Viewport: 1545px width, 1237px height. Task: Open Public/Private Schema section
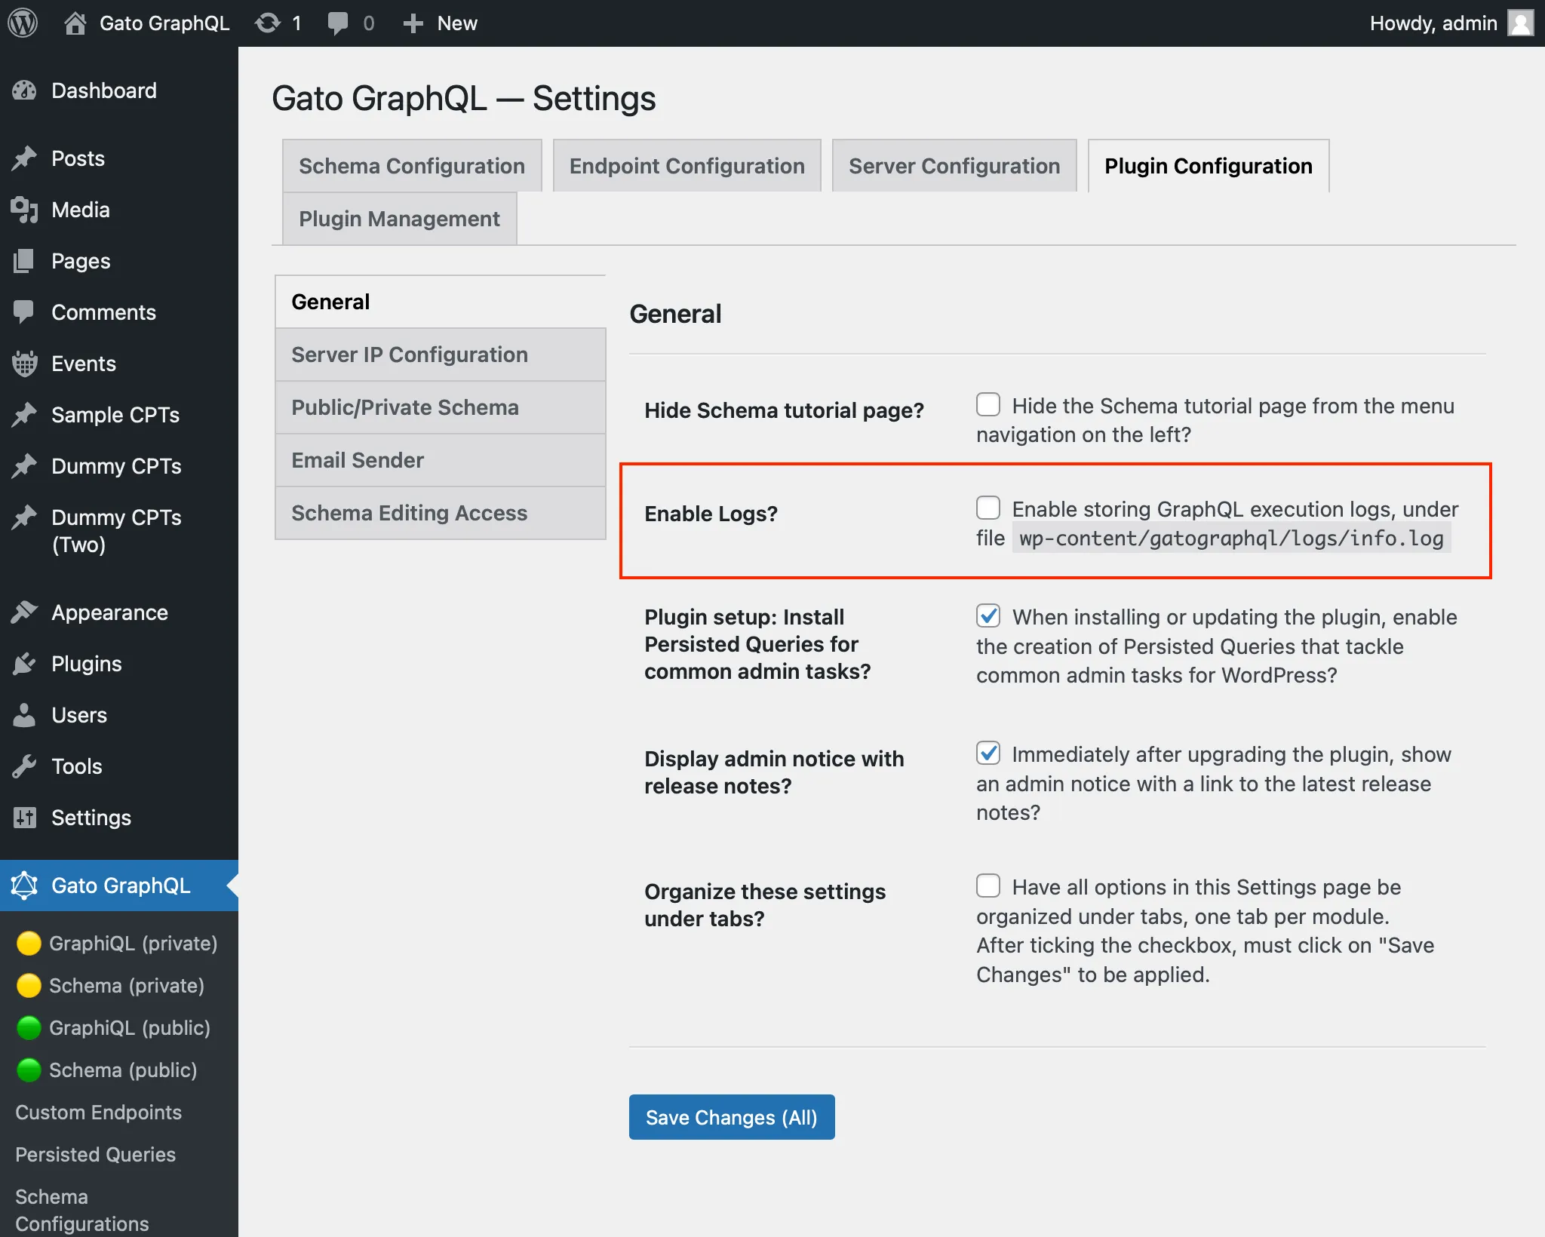click(x=441, y=407)
